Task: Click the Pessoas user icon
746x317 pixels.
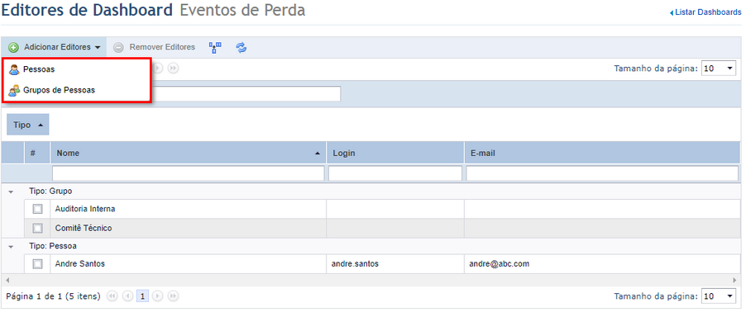Action: (x=14, y=69)
